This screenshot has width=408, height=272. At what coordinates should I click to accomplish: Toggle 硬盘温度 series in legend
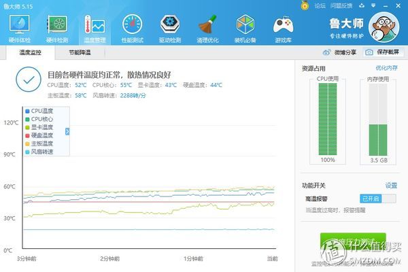(39, 135)
